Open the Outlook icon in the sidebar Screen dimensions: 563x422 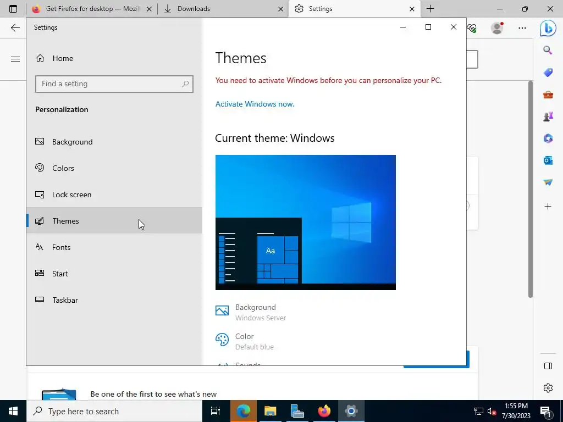pos(548,160)
